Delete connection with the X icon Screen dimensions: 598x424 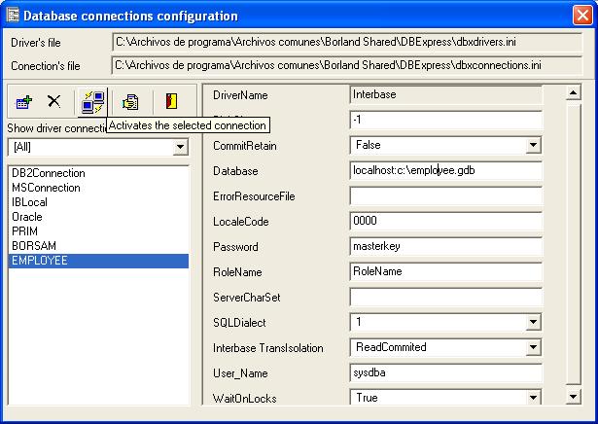(54, 101)
